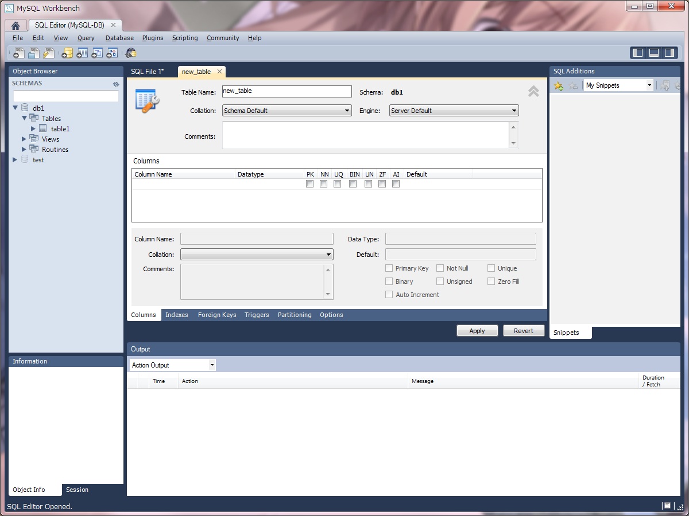Toggle the left sidebar panel visibility
This screenshot has width=689, height=516.
638,53
